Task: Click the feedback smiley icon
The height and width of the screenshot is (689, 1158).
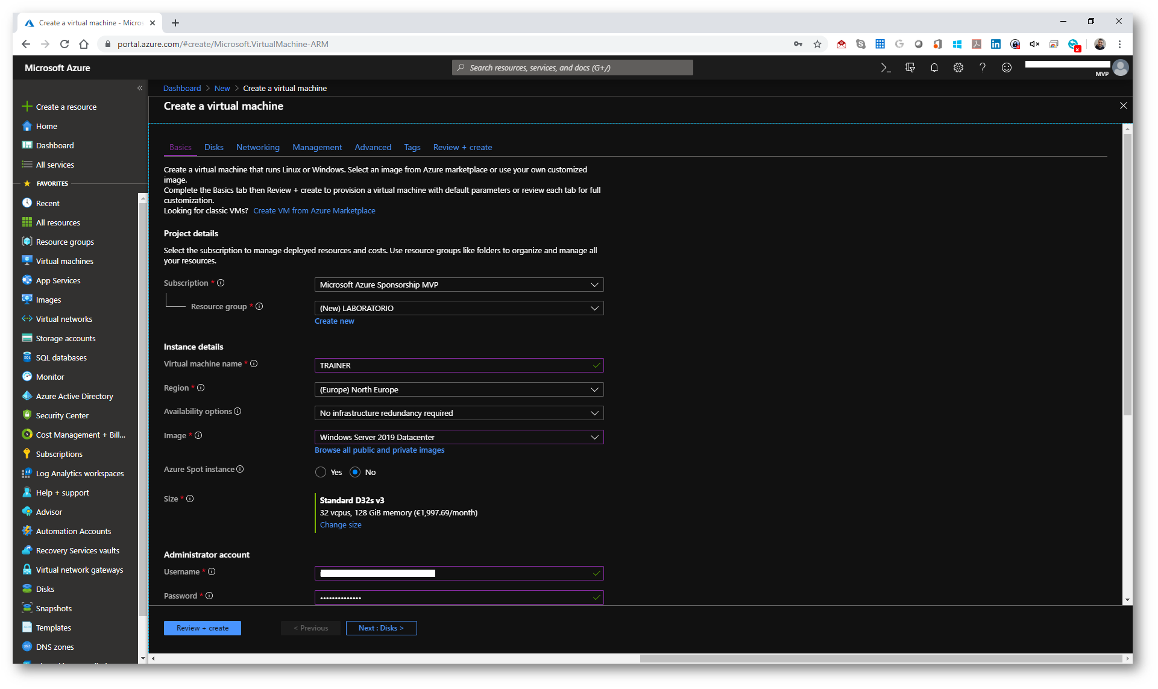Action: [x=1006, y=68]
